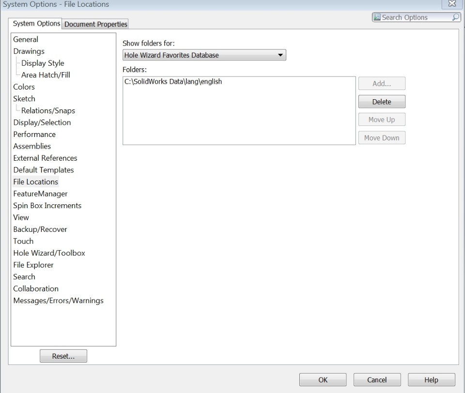Select External References category
Screen dimensions: 465x393
(x=45, y=158)
